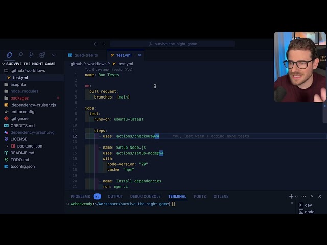
Task: Click the survive-the-night-game command center search
Action: coord(173,44)
